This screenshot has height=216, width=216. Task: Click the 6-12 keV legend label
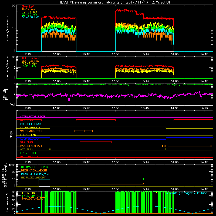(29, 9)
